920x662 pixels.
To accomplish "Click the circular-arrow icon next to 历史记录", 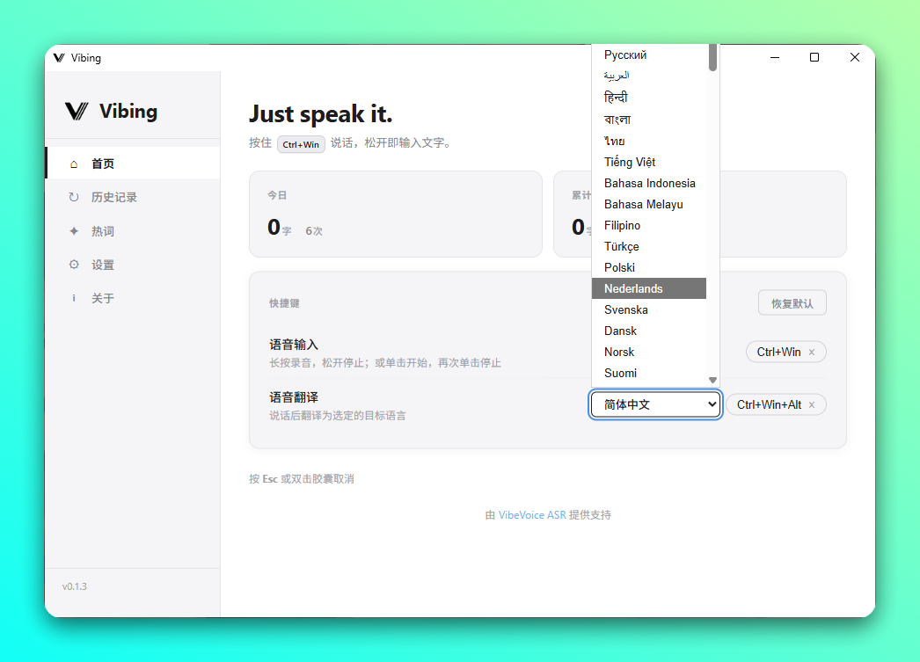I will pos(74,197).
